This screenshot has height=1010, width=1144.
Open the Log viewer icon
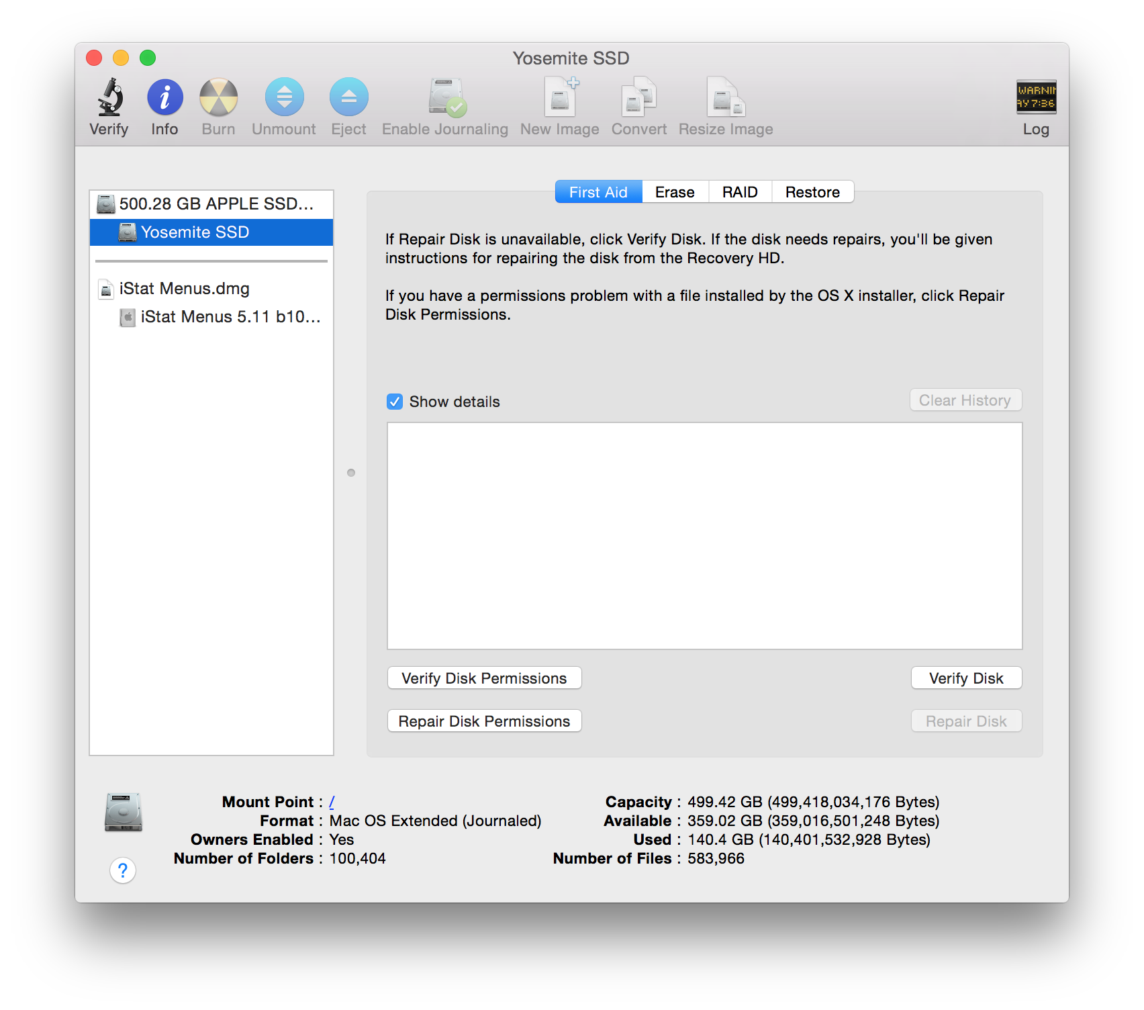1036,97
